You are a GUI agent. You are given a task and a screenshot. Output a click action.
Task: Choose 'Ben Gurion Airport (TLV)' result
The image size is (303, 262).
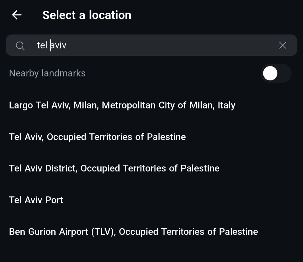click(x=134, y=232)
